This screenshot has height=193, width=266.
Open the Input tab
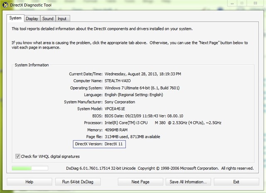tap(62, 19)
